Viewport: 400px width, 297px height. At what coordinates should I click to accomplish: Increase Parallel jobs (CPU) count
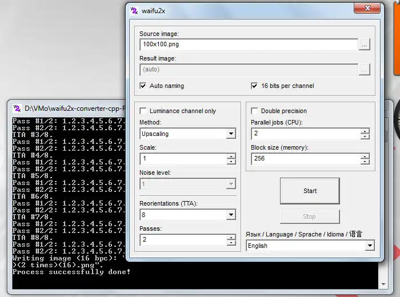click(x=365, y=131)
